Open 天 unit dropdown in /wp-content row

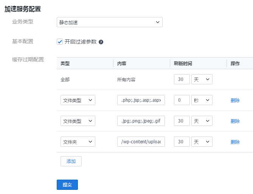pos(202,142)
